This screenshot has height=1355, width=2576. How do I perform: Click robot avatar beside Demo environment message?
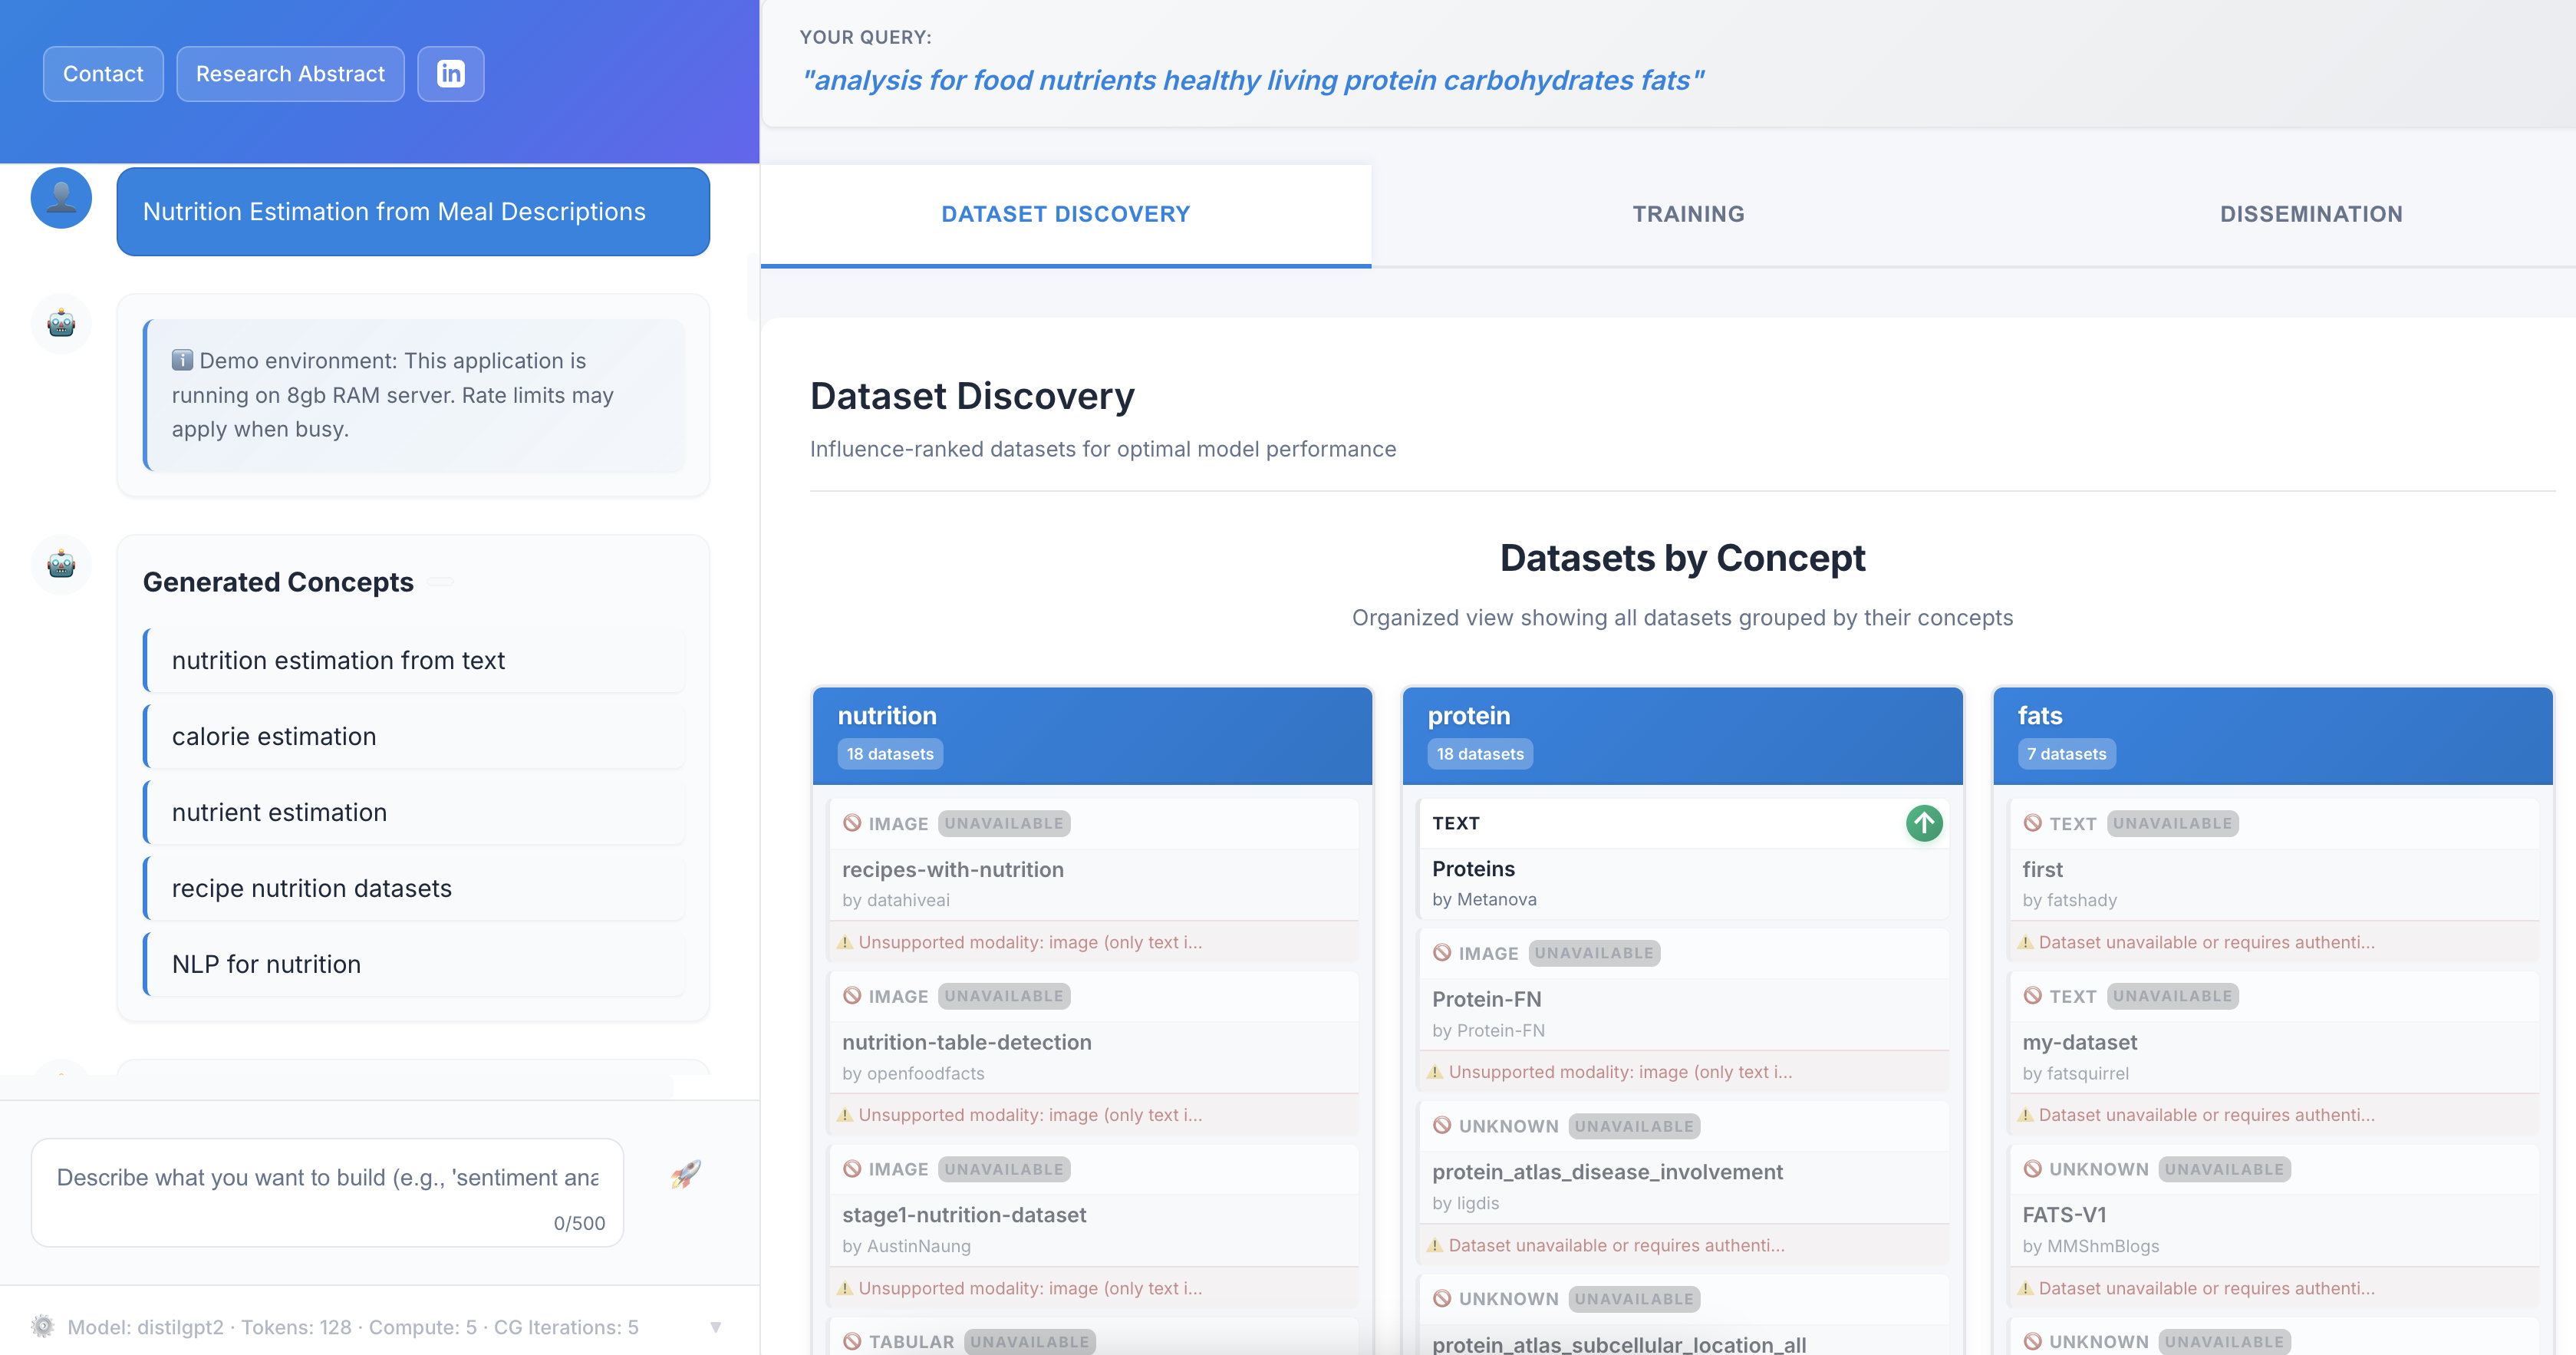61,323
